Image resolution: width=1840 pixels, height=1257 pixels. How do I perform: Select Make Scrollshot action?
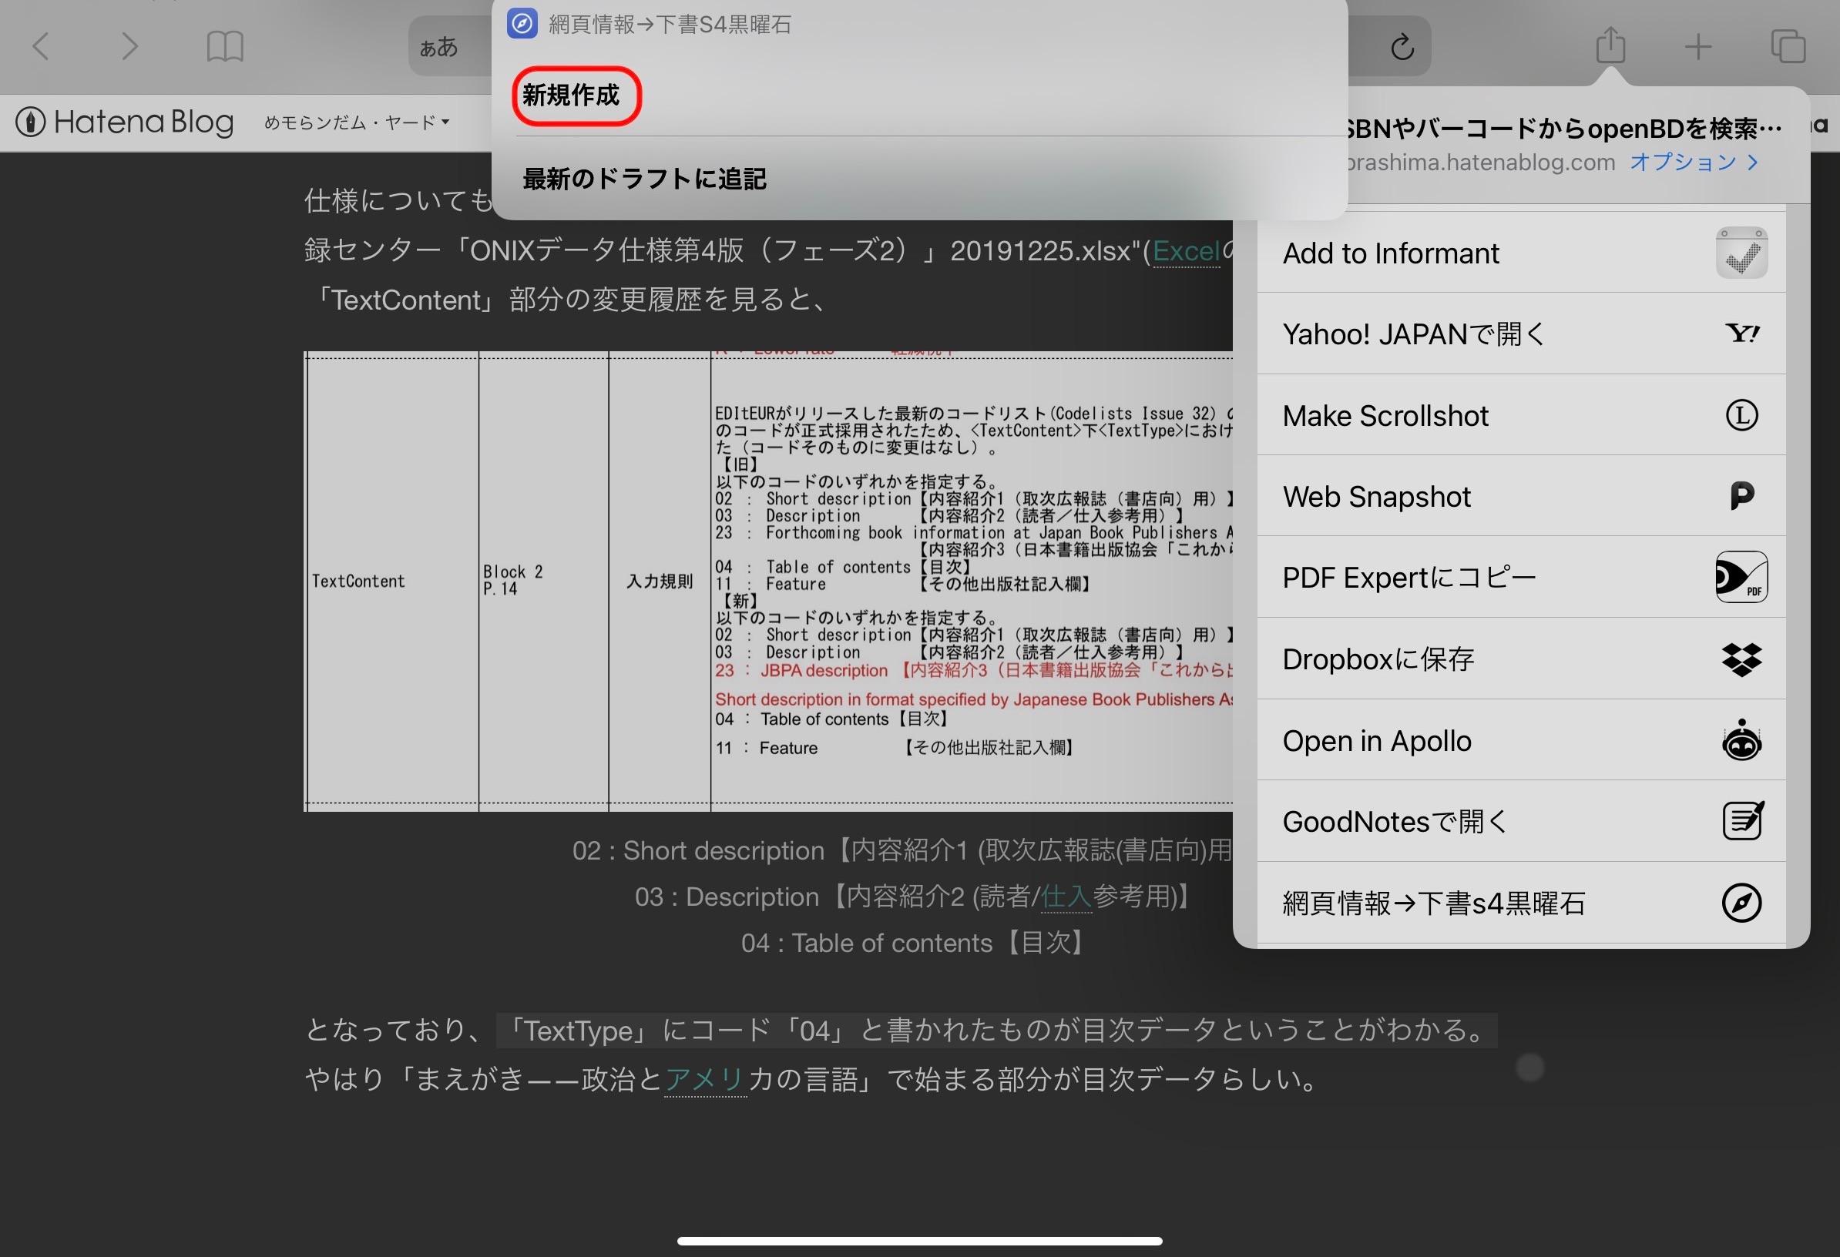(x=1521, y=416)
